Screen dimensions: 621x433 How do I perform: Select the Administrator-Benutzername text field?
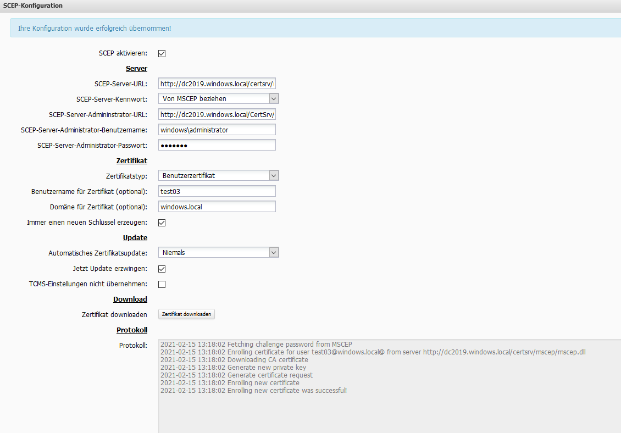(x=217, y=130)
